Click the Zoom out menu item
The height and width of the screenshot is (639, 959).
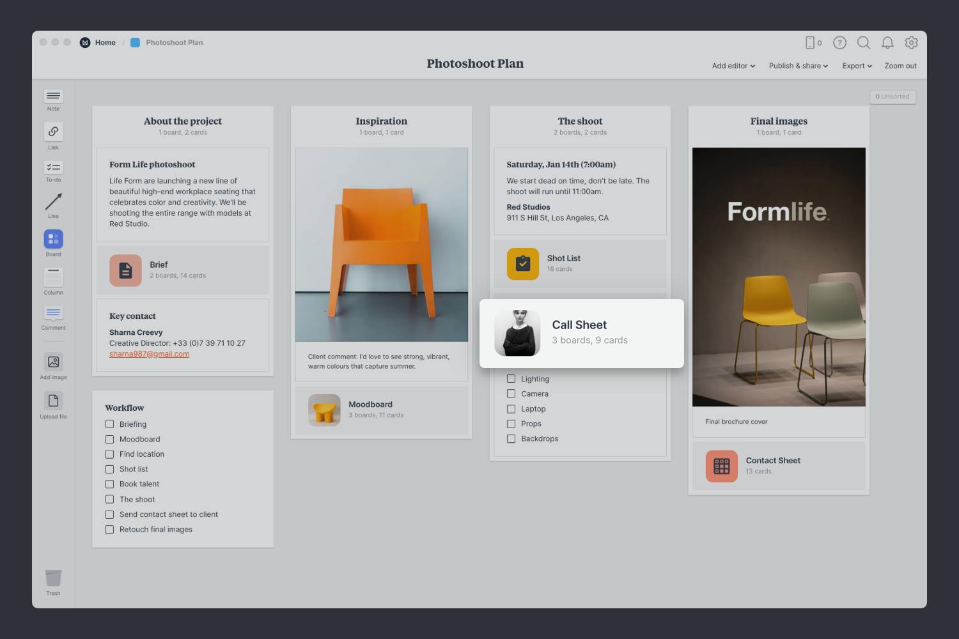pos(900,66)
